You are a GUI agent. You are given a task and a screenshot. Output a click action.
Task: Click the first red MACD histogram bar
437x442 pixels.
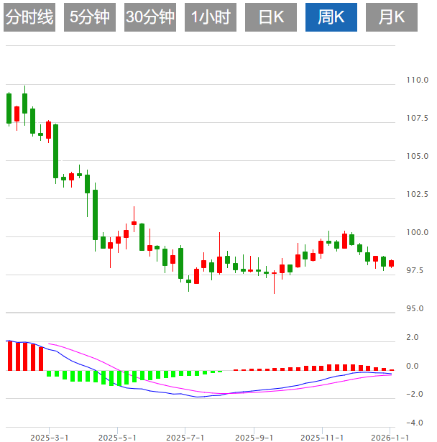pos(9,356)
